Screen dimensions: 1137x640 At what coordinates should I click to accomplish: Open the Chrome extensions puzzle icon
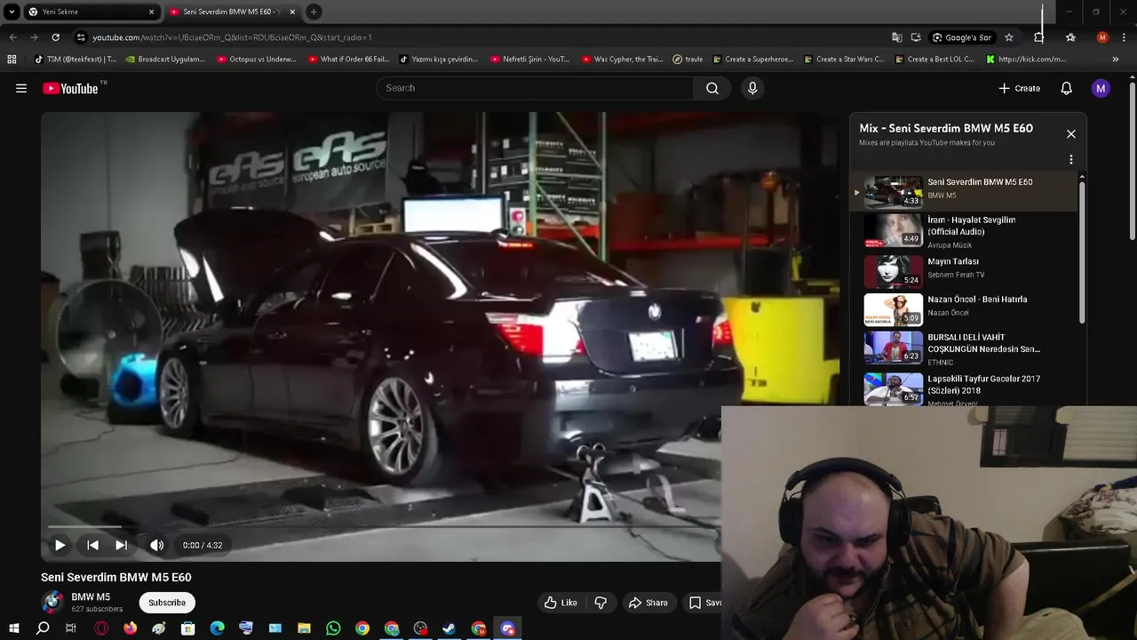[1039, 37]
